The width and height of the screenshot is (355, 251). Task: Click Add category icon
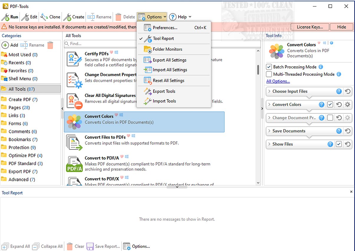(x=5, y=45)
